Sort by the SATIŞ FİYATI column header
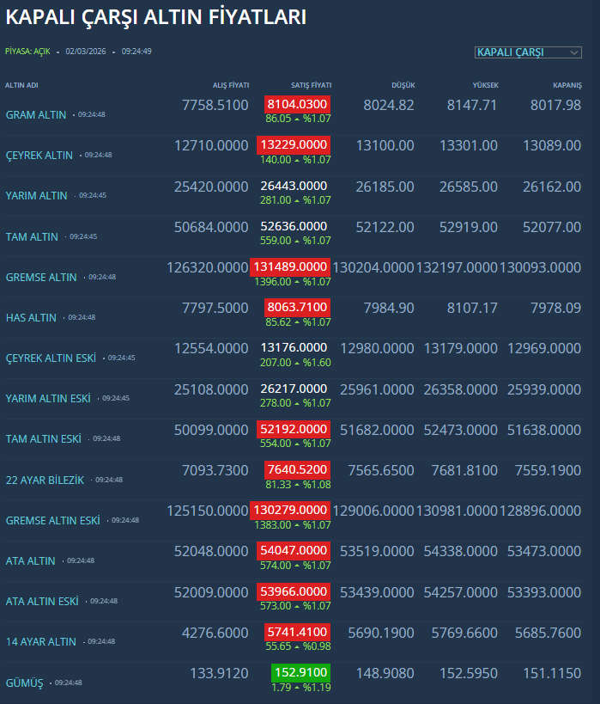The image size is (600, 704). [x=311, y=86]
